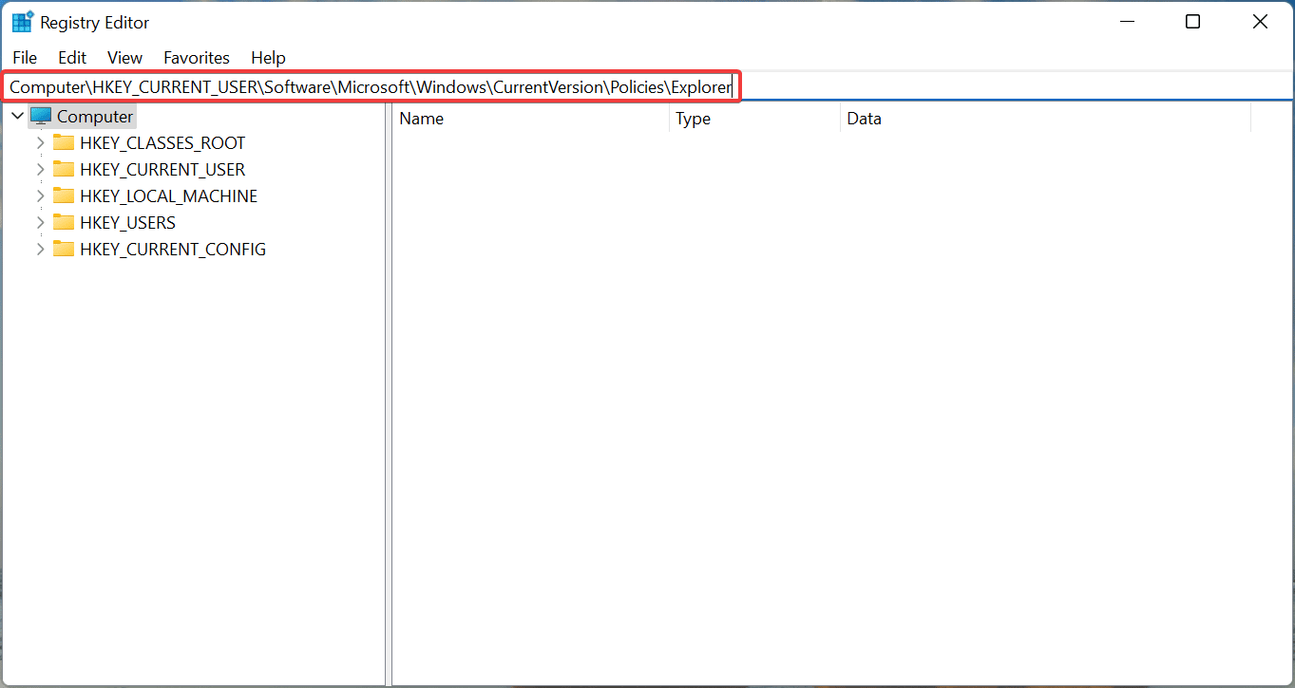The height and width of the screenshot is (688, 1295).
Task: Expand the HKEY_LOCAL_MACHINE key
Action: tap(40, 196)
